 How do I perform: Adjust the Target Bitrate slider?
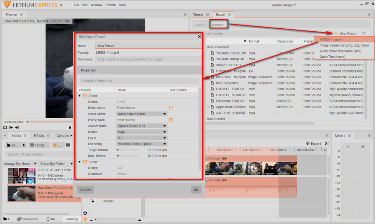tap(128, 150)
